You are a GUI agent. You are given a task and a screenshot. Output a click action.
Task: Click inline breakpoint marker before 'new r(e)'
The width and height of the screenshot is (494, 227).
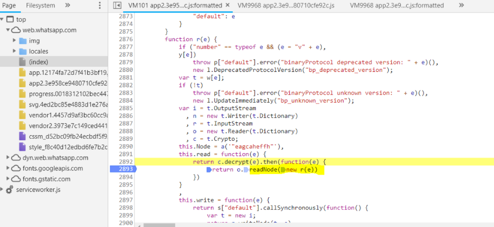tap(283, 170)
